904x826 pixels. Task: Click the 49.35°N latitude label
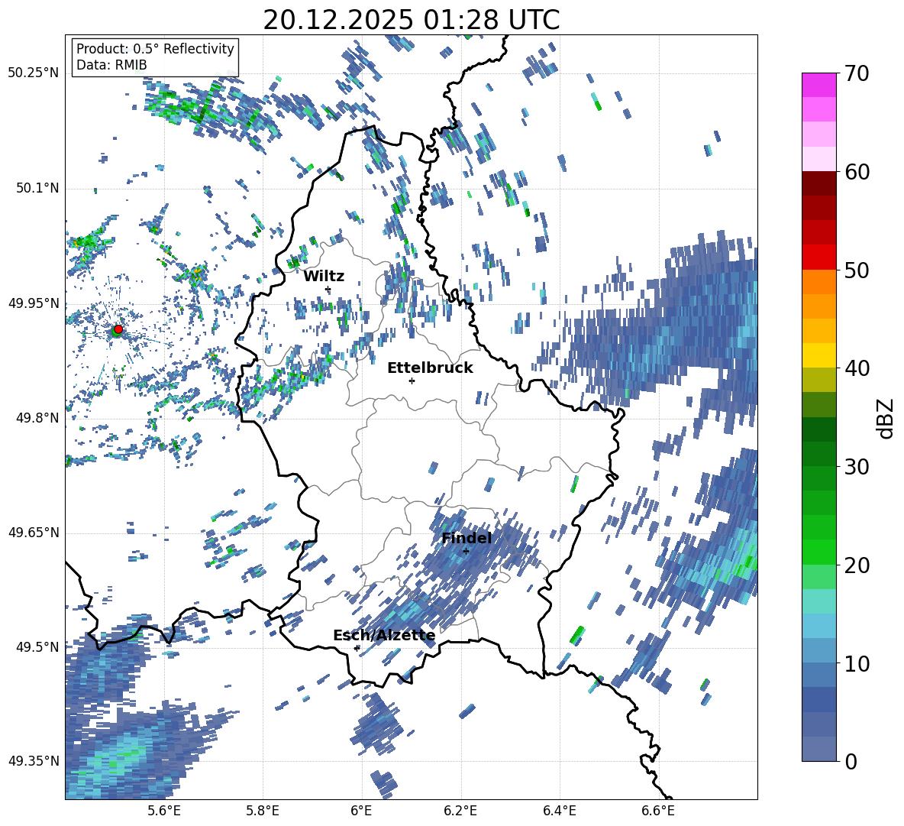34,761
